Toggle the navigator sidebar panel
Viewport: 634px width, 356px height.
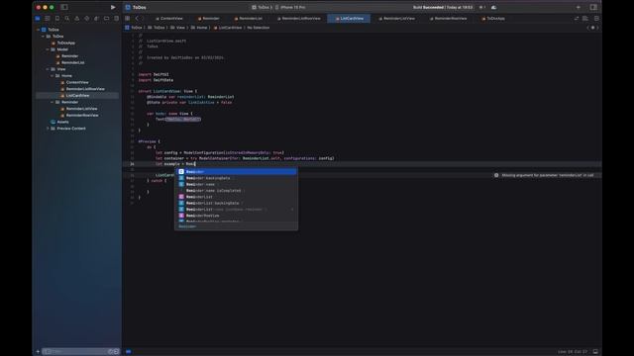click(63, 7)
